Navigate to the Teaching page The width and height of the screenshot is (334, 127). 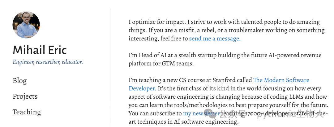[x=27, y=112]
